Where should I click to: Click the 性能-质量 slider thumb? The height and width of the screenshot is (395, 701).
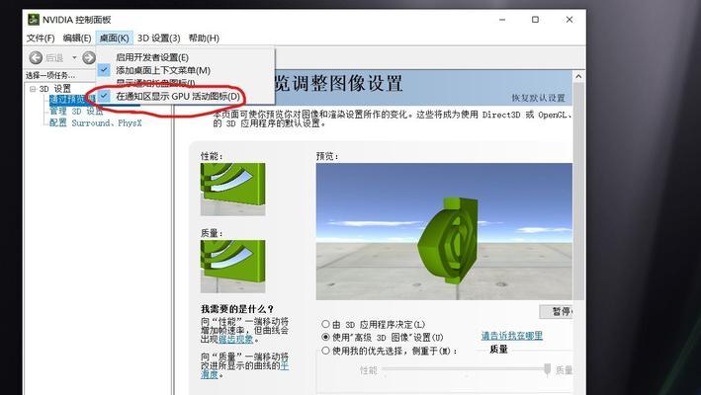547,369
